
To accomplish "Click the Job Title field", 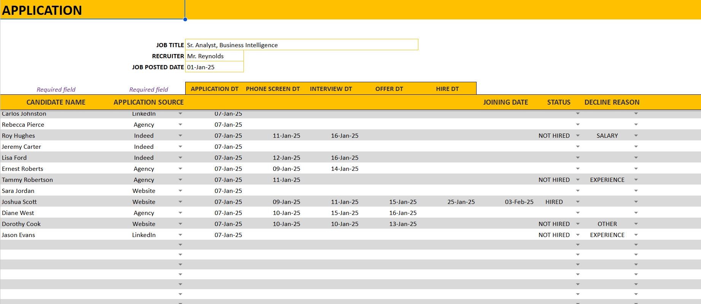I will click(302, 45).
